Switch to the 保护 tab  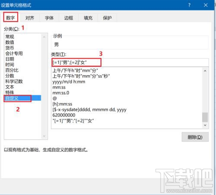(107, 18)
